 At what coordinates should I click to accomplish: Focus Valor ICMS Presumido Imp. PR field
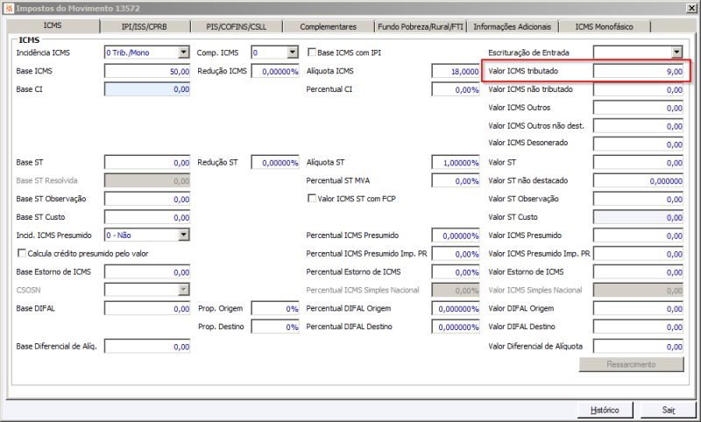click(639, 254)
